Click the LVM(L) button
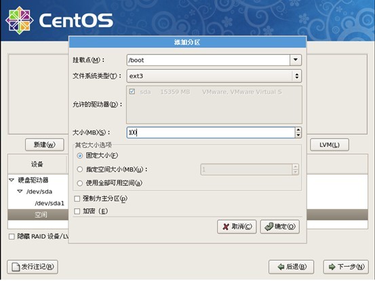The width and height of the screenshot is (375, 281). point(330,145)
